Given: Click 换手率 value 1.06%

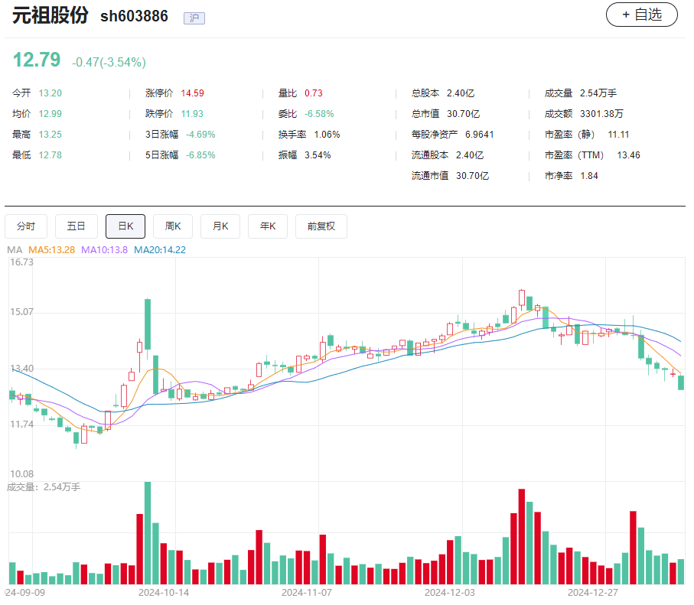Looking at the screenshot, I should pos(327,135).
